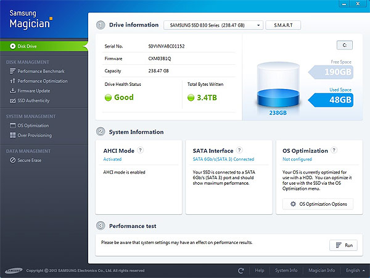The image size is (370, 278).
Task: Click the refresh icon in the footer
Action: (241, 271)
